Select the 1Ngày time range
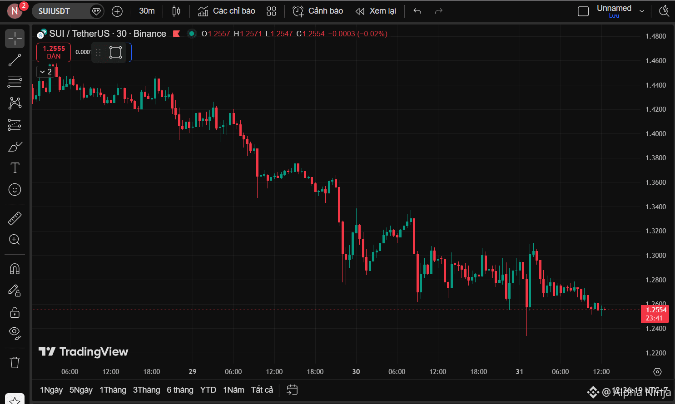 tap(51, 390)
